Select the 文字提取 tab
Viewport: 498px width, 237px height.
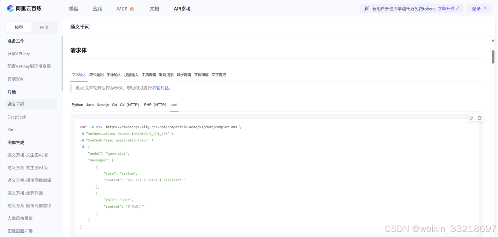click(x=219, y=75)
